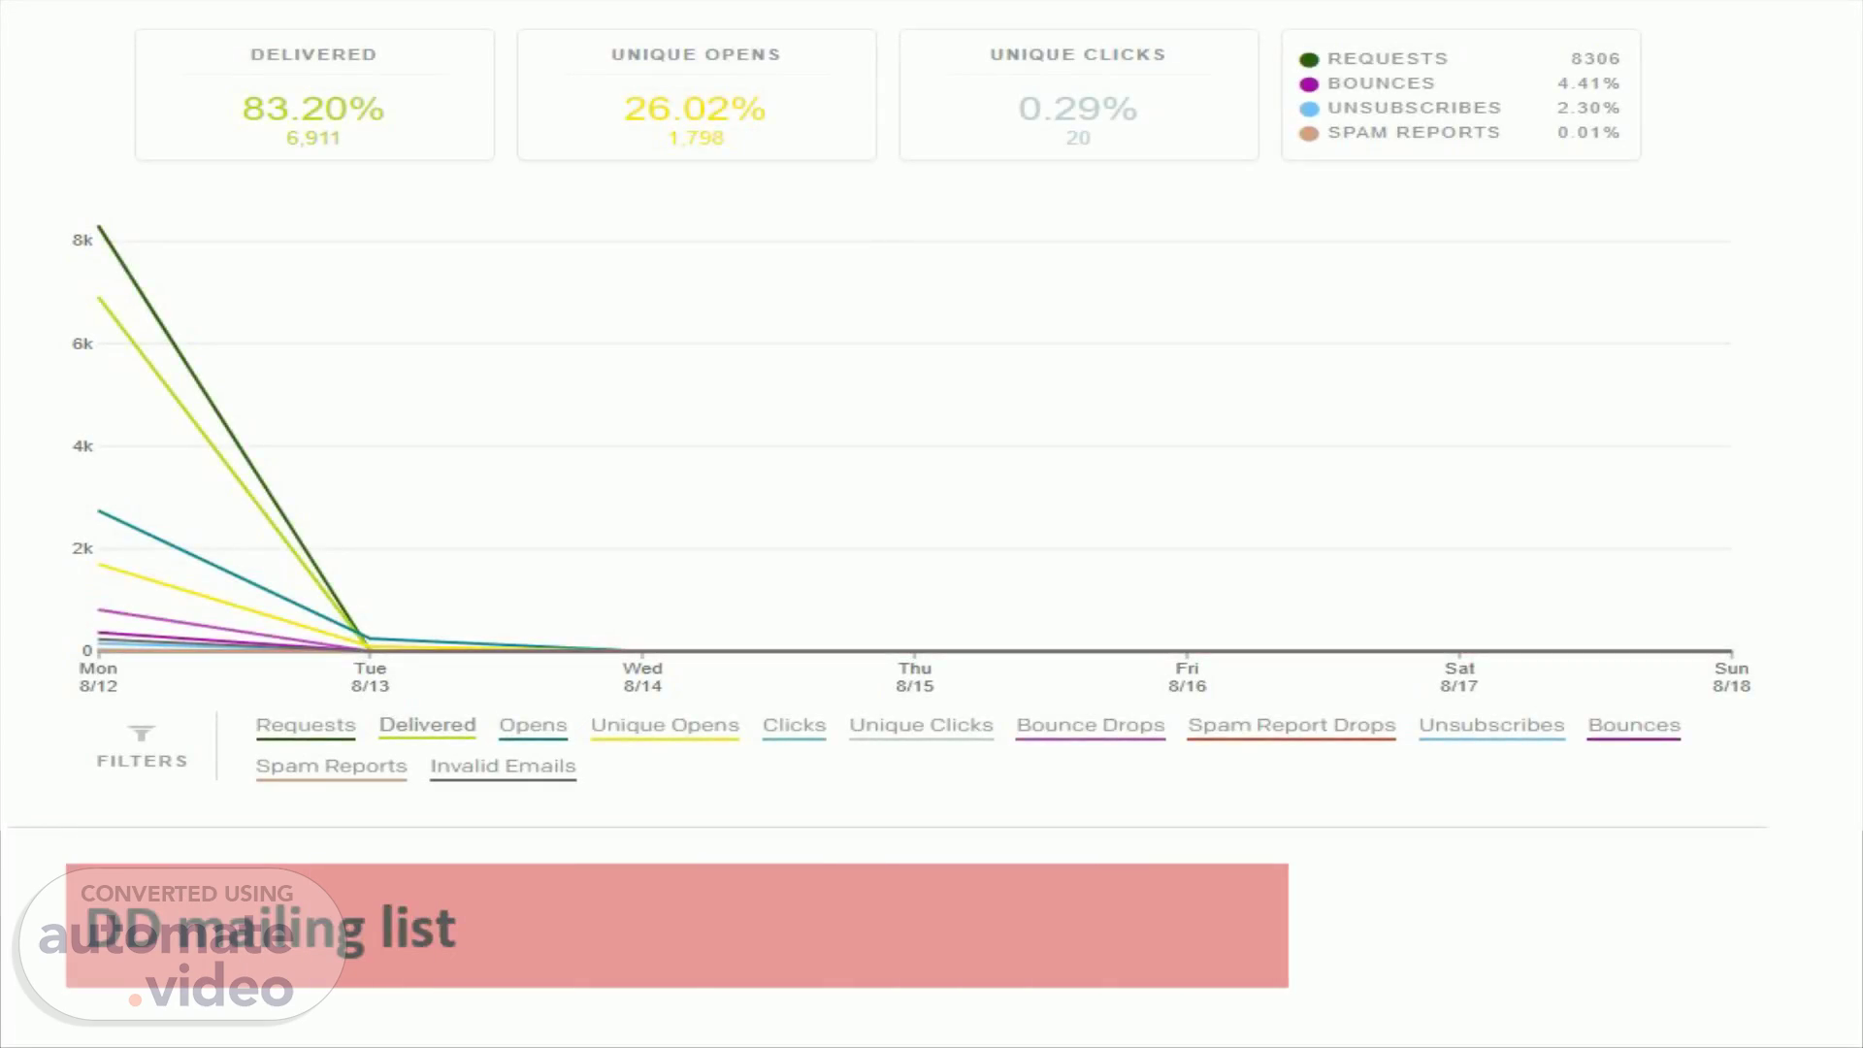Show the Clicks series
This screenshot has height=1048, width=1863.
pyautogui.click(x=794, y=726)
